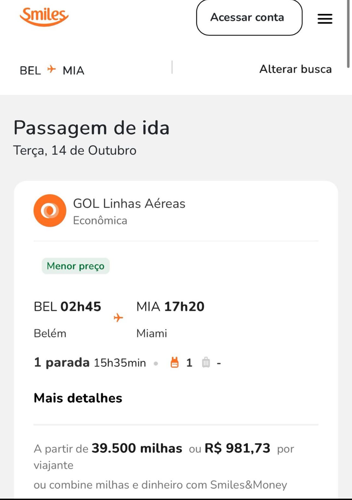
Task: Click the gray checked suitcase icon
Action: click(206, 363)
